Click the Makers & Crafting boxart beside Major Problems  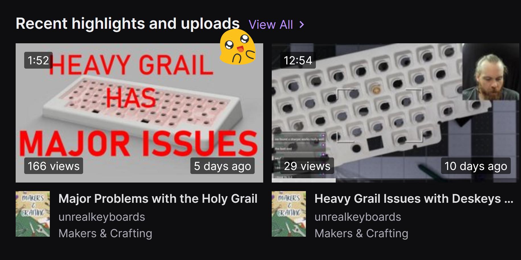click(x=33, y=214)
